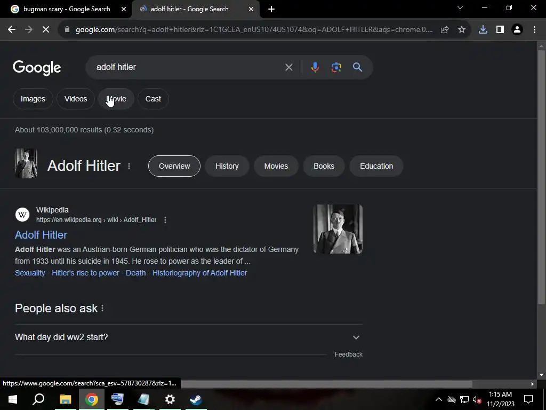The image size is (546, 410).
Task: Expand What day did ww2 start question
Action: point(188,337)
